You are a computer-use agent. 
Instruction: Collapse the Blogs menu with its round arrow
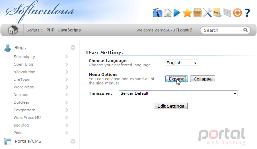click(x=73, y=48)
